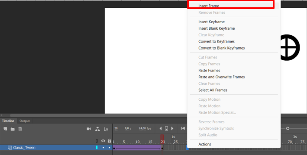307x155 pixels.
Task: Toggle show all layers as outlines header
Action: (x=97, y=141)
